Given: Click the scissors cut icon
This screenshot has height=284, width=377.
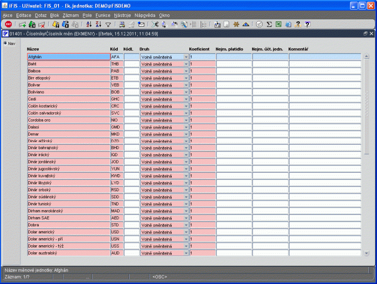Looking at the screenshot, I should (155, 24).
